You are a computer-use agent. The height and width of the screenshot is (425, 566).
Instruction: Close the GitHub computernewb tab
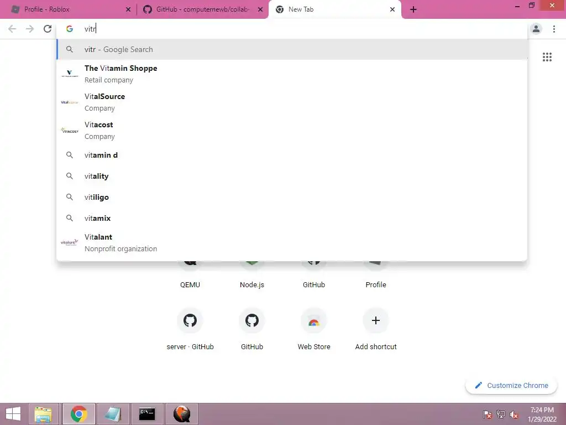pyautogui.click(x=260, y=9)
